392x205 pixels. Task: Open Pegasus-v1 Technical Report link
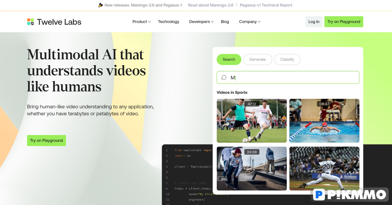266,5
